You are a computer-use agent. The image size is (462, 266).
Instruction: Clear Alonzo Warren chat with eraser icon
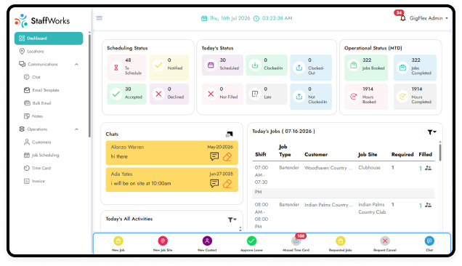(227, 157)
